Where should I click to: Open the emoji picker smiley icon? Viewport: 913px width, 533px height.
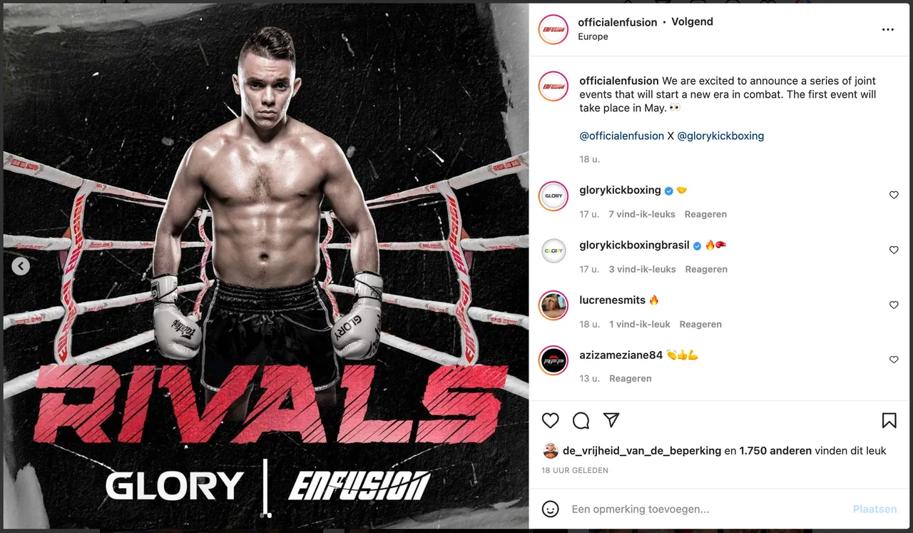click(x=550, y=509)
